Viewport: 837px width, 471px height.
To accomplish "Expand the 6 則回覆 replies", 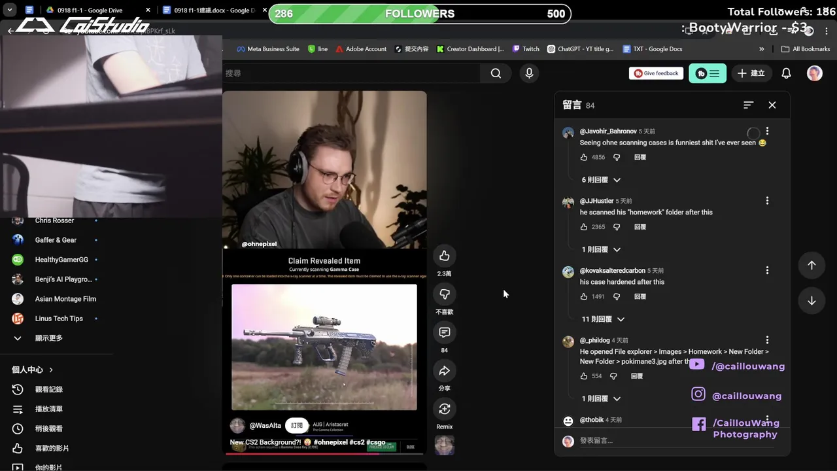I will point(601,180).
